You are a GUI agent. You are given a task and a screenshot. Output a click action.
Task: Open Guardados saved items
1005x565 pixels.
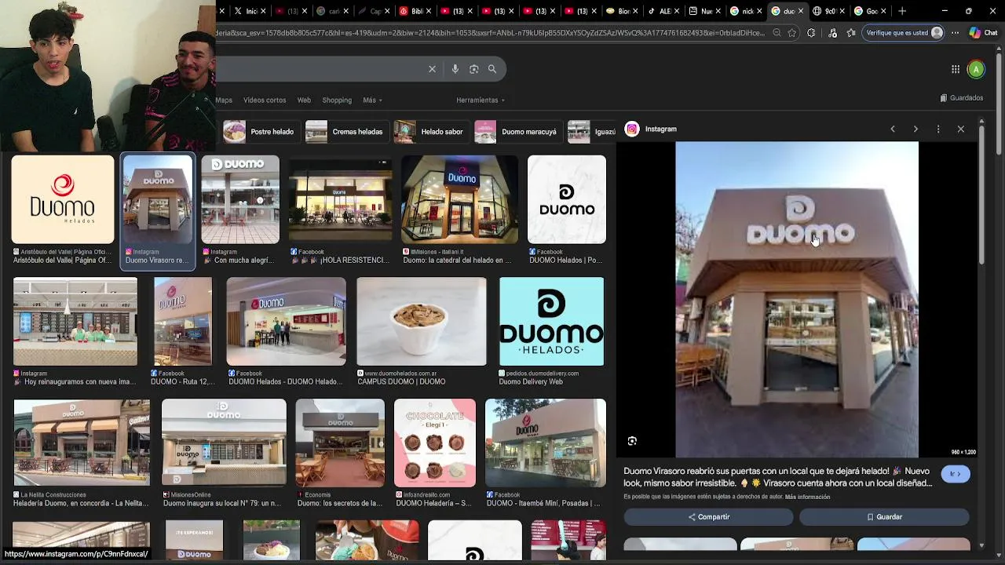coord(961,98)
